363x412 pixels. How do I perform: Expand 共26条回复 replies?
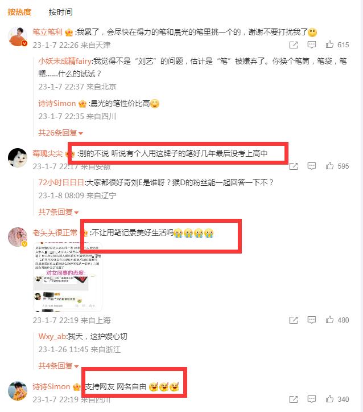click(60, 133)
